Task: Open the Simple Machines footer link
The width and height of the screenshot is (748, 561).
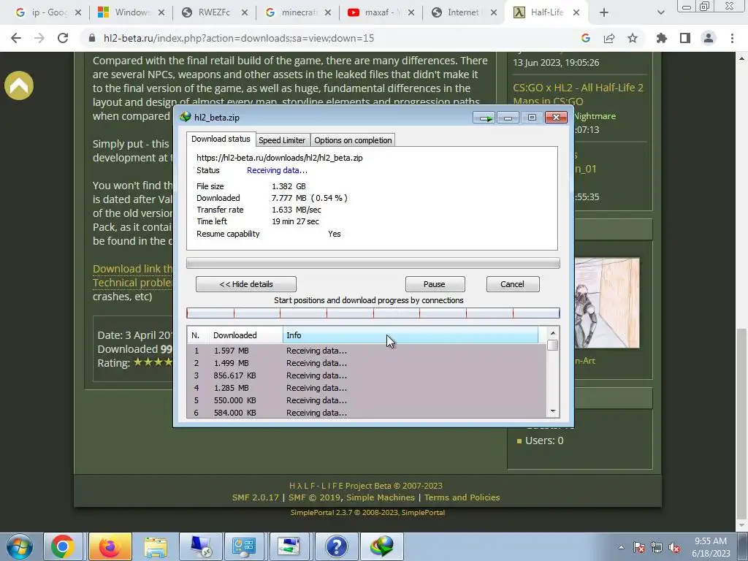Action: pos(380,497)
